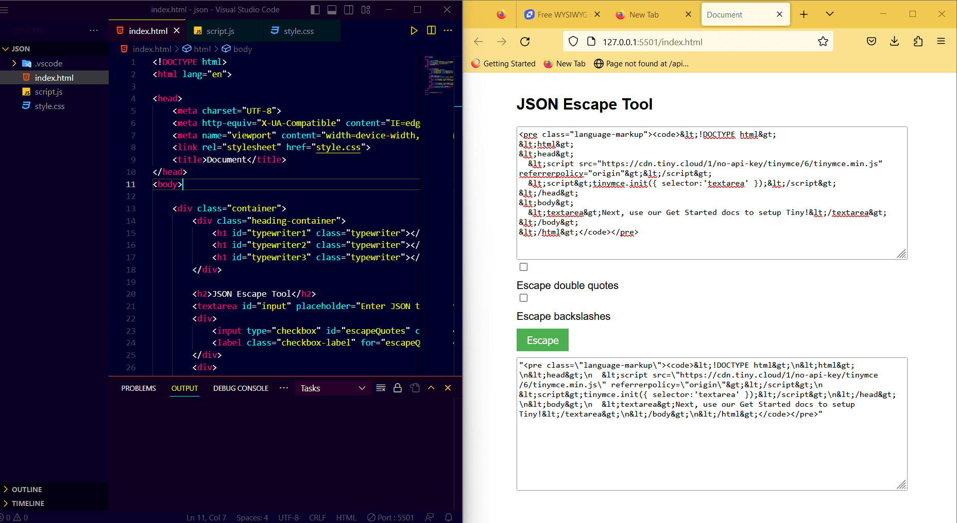Toggle output auto-scroll lock icon

point(398,388)
